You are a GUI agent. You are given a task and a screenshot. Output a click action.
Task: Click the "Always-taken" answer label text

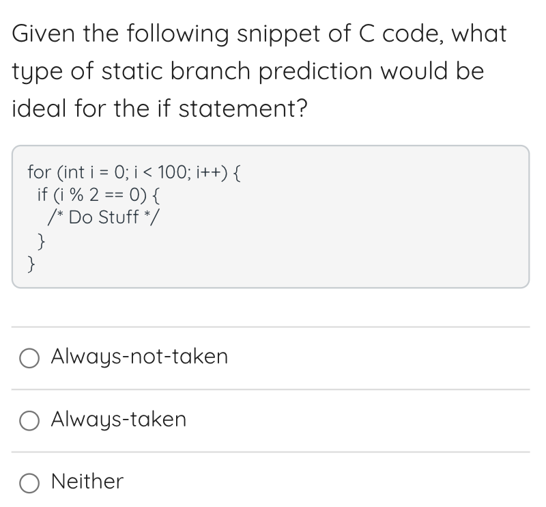[x=119, y=419]
